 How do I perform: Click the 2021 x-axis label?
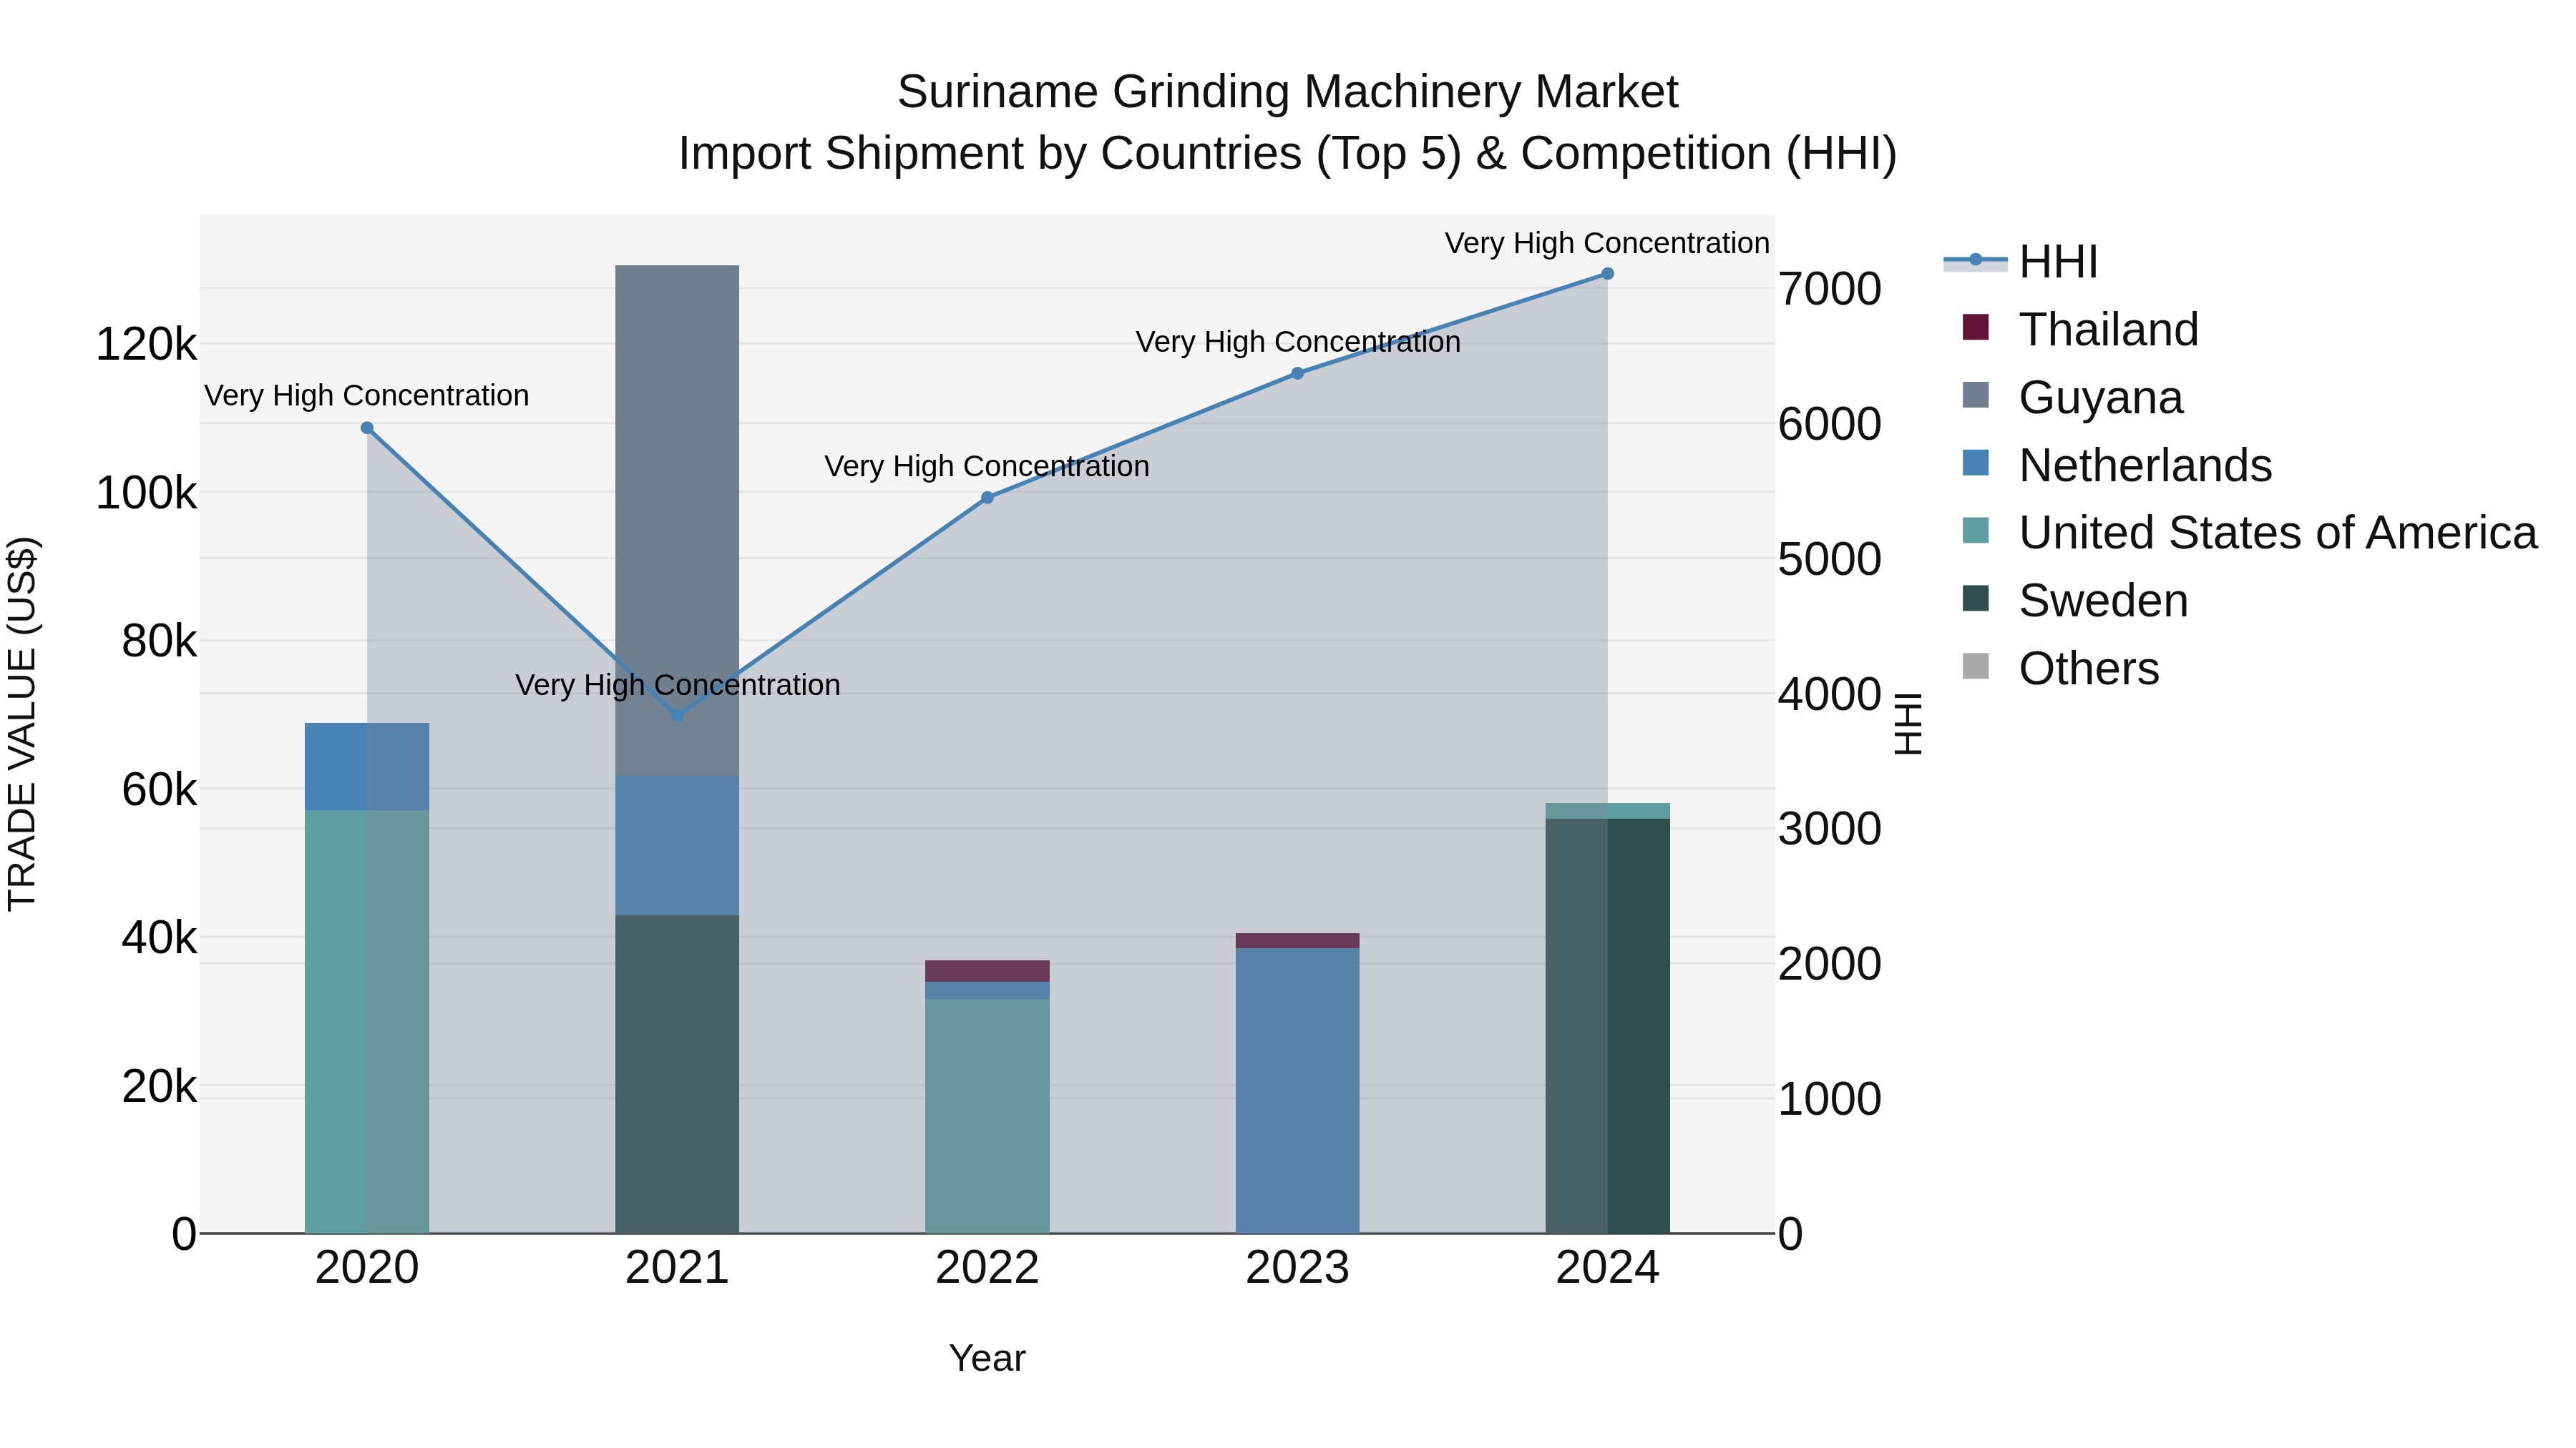677,1268
